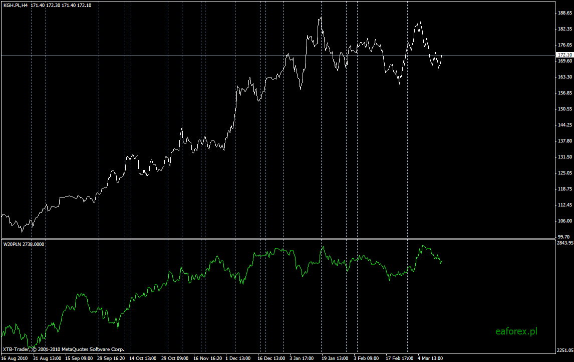The height and width of the screenshot is (362, 574).
Task: Click price scale value 131.50
Action: click(x=565, y=157)
